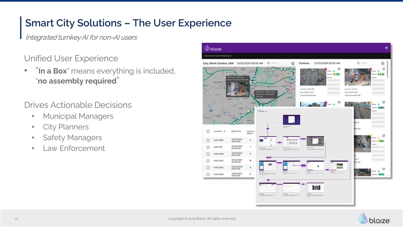Open the Cameras panel filter settings icon
The image size is (403, 227).
pos(383,63)
